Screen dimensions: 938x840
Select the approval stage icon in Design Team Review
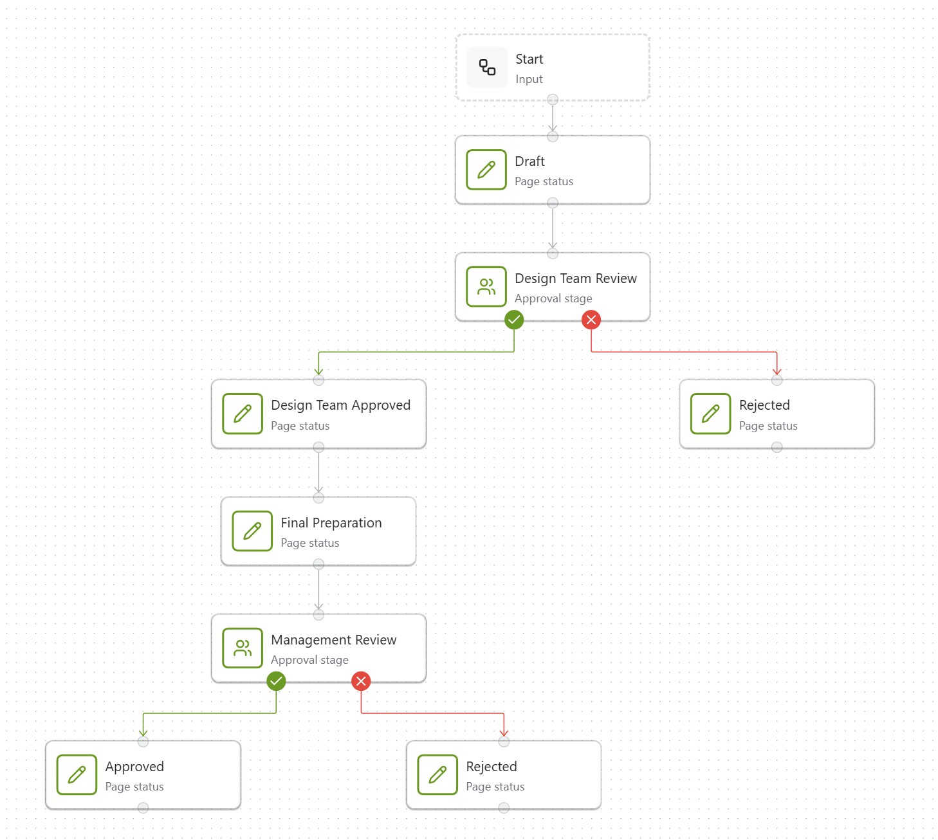click(x=486, y=287)
